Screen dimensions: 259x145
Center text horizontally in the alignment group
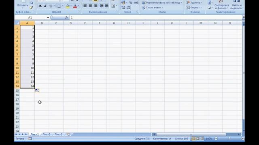pyautogui.click(x=90, y=6)
